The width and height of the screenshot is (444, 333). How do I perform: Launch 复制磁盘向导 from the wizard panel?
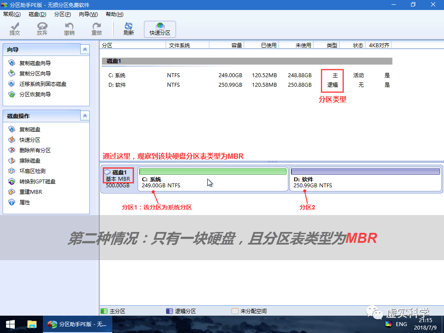click(x=30, y=63)
